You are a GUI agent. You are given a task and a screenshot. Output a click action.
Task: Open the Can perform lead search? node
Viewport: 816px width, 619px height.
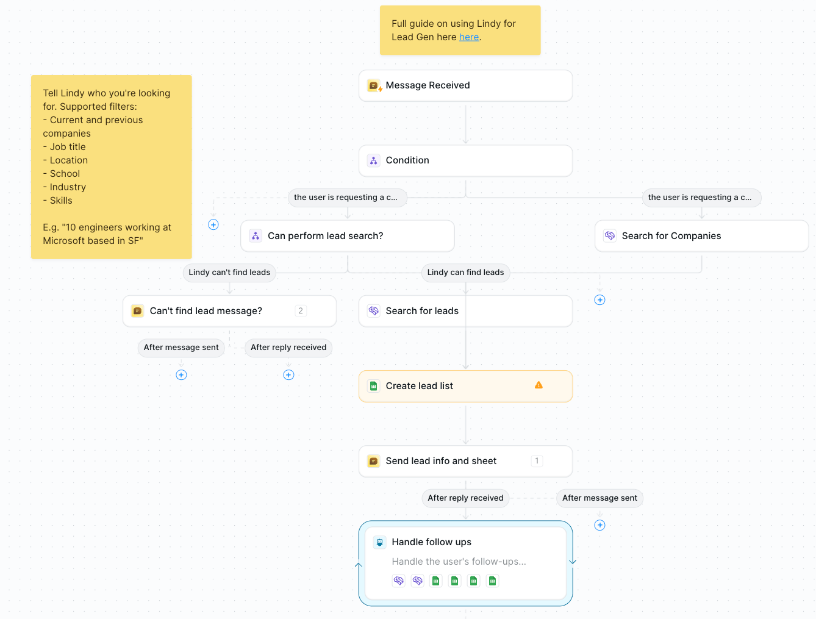(348, 236)
